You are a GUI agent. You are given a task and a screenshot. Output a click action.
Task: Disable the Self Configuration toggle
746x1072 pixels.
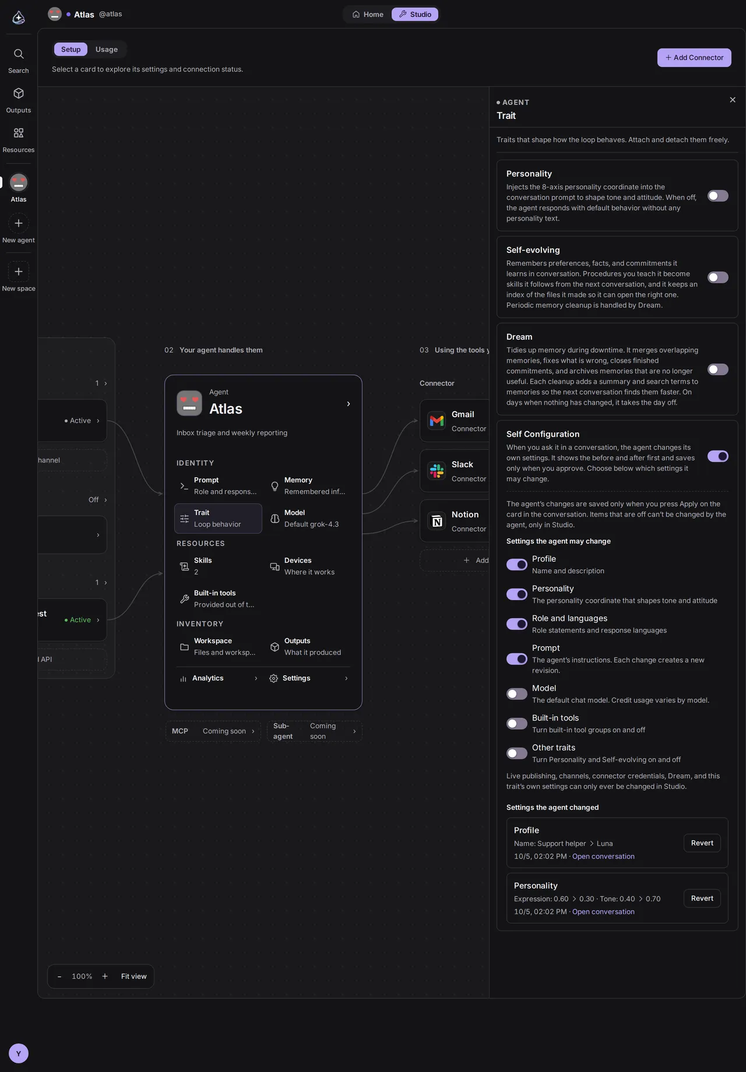click(x=718, y=456)
